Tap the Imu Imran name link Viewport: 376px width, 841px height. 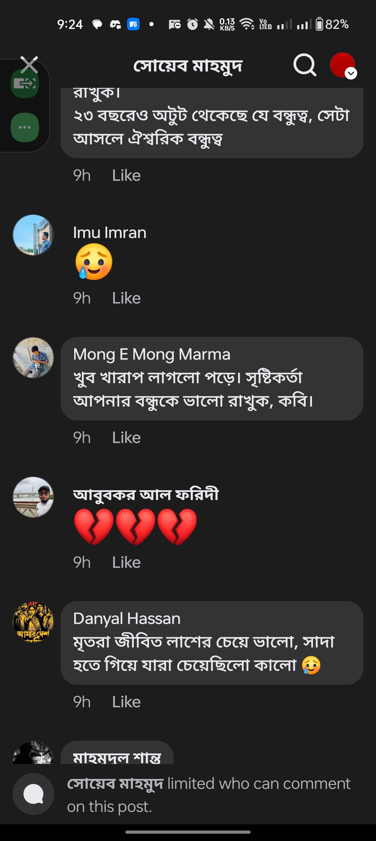coord(110,233)
